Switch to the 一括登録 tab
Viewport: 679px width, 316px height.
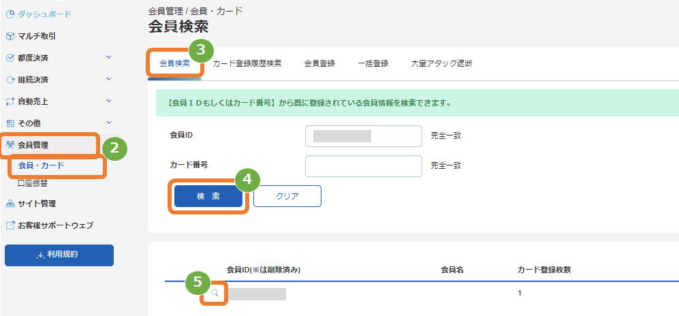coord(373,63)
